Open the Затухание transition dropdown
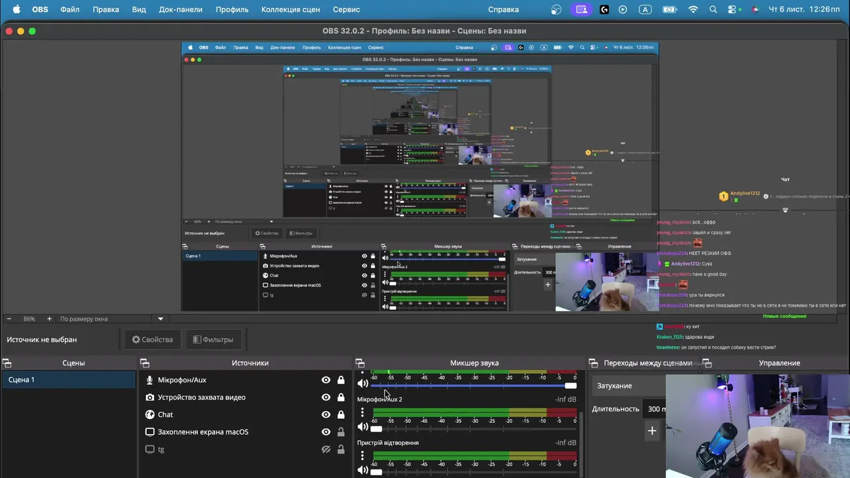The image size is (850, 478). click(x=629, y=386)
